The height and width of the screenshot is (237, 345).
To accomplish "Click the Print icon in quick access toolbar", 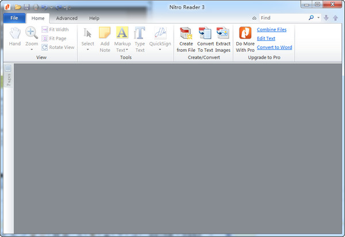I will 36,7.
